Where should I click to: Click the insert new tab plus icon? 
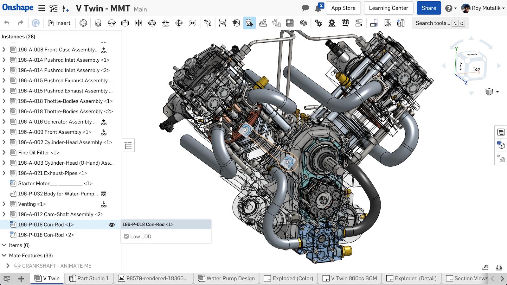click(21, 279)
